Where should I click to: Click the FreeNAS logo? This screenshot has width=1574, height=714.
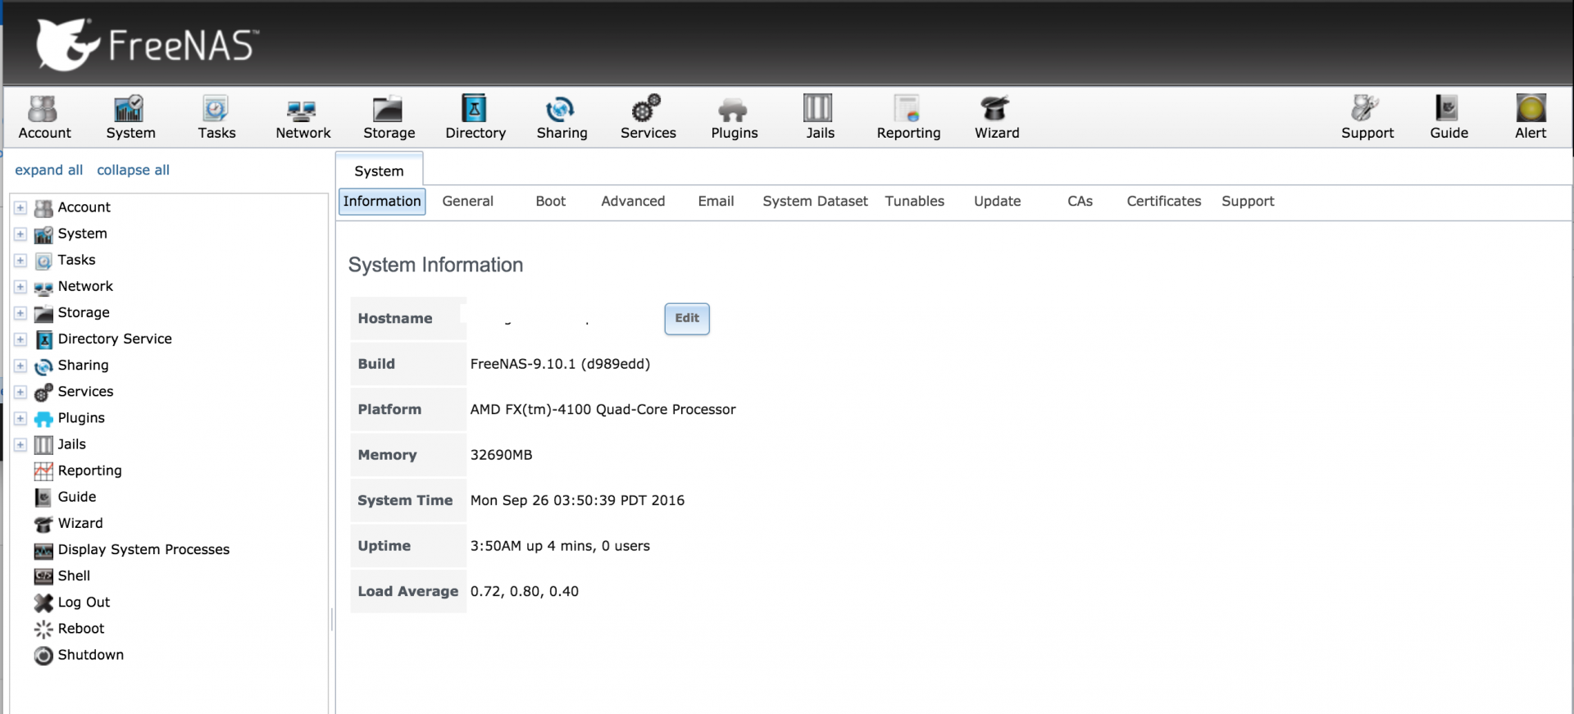click(x=148, y=43)
